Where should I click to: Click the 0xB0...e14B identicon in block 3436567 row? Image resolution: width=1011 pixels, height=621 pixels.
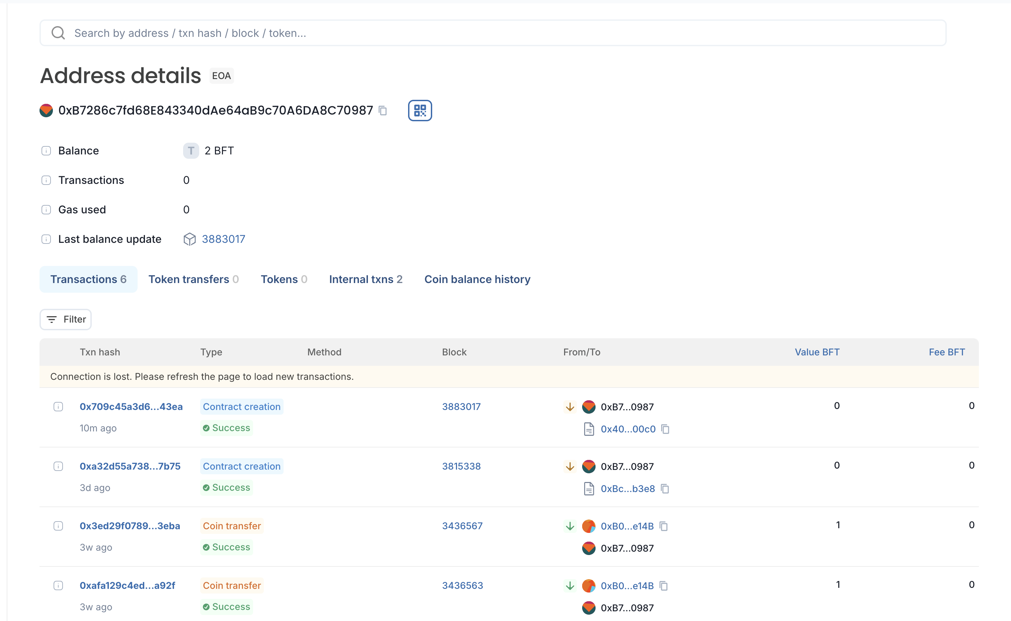(589, 526)
